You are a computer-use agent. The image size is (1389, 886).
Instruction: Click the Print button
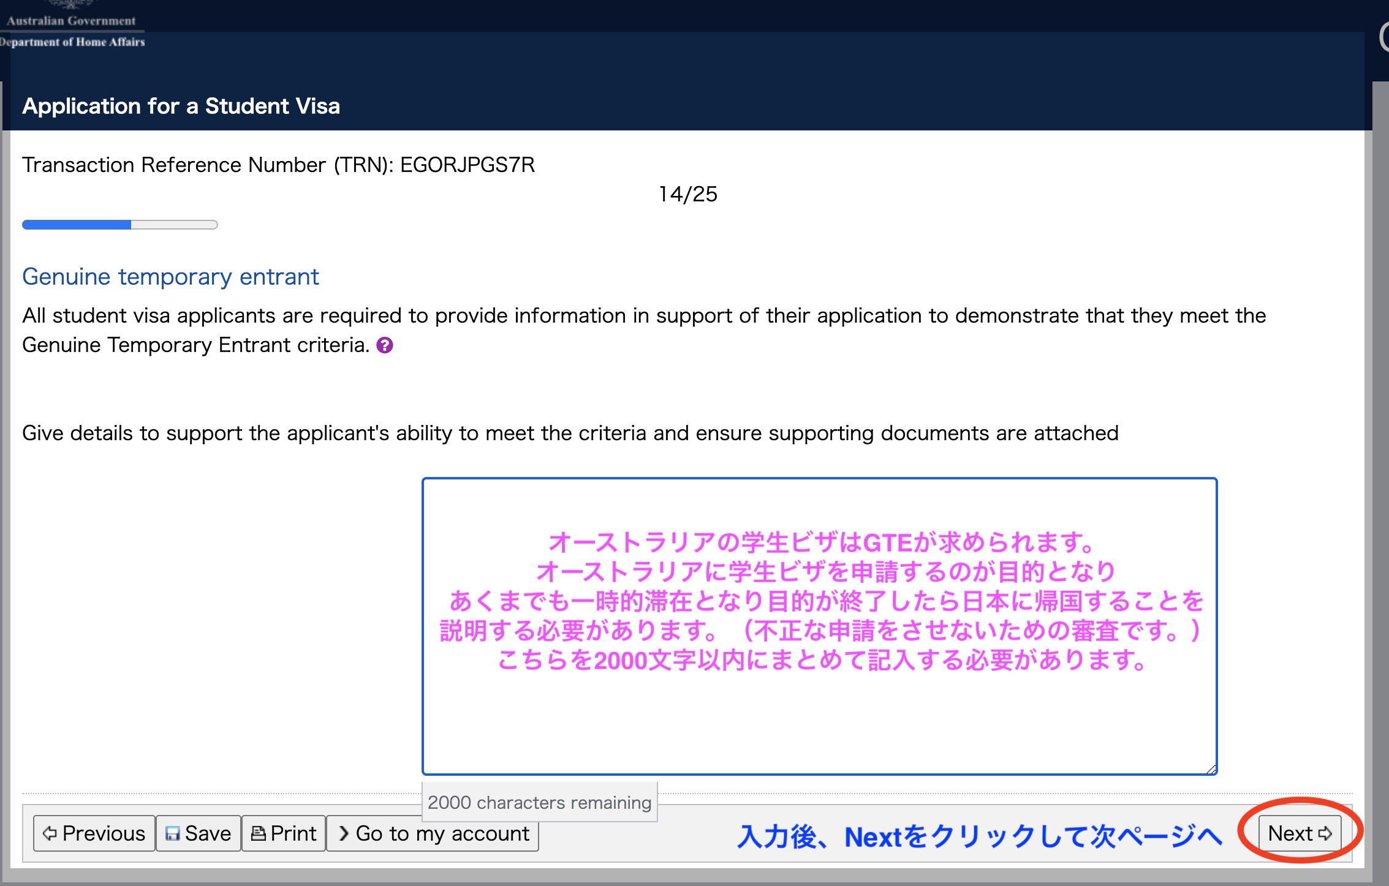click(x=284, y=833)
